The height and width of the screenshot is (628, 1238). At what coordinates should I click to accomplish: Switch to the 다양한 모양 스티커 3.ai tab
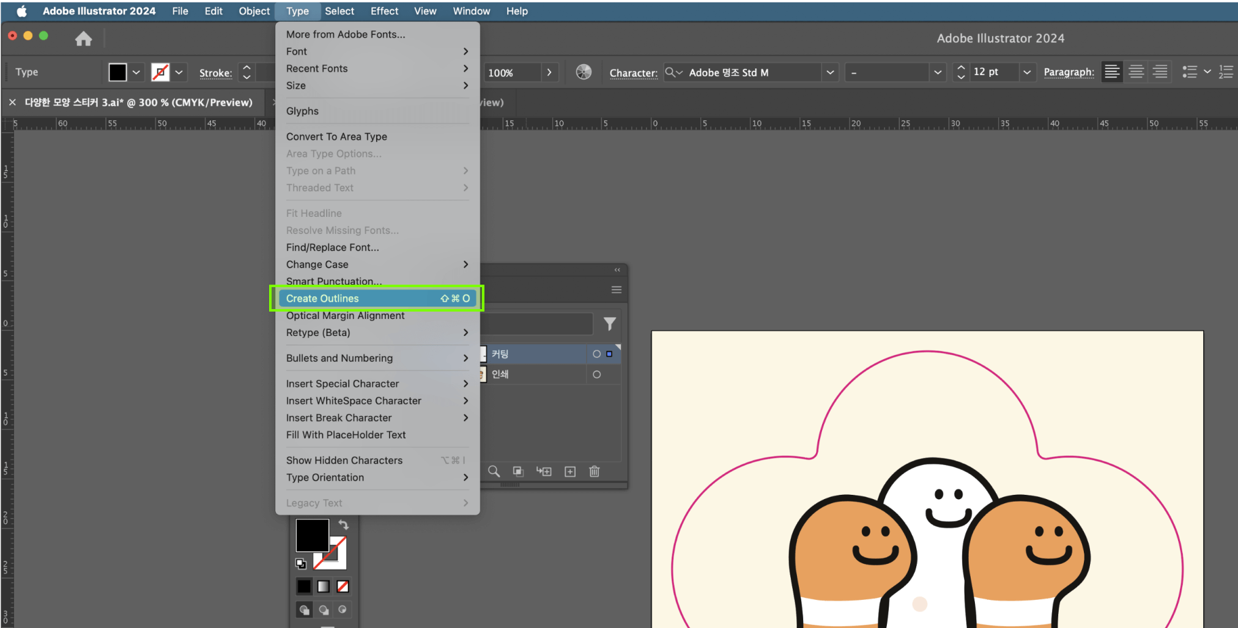pos(138,103)
